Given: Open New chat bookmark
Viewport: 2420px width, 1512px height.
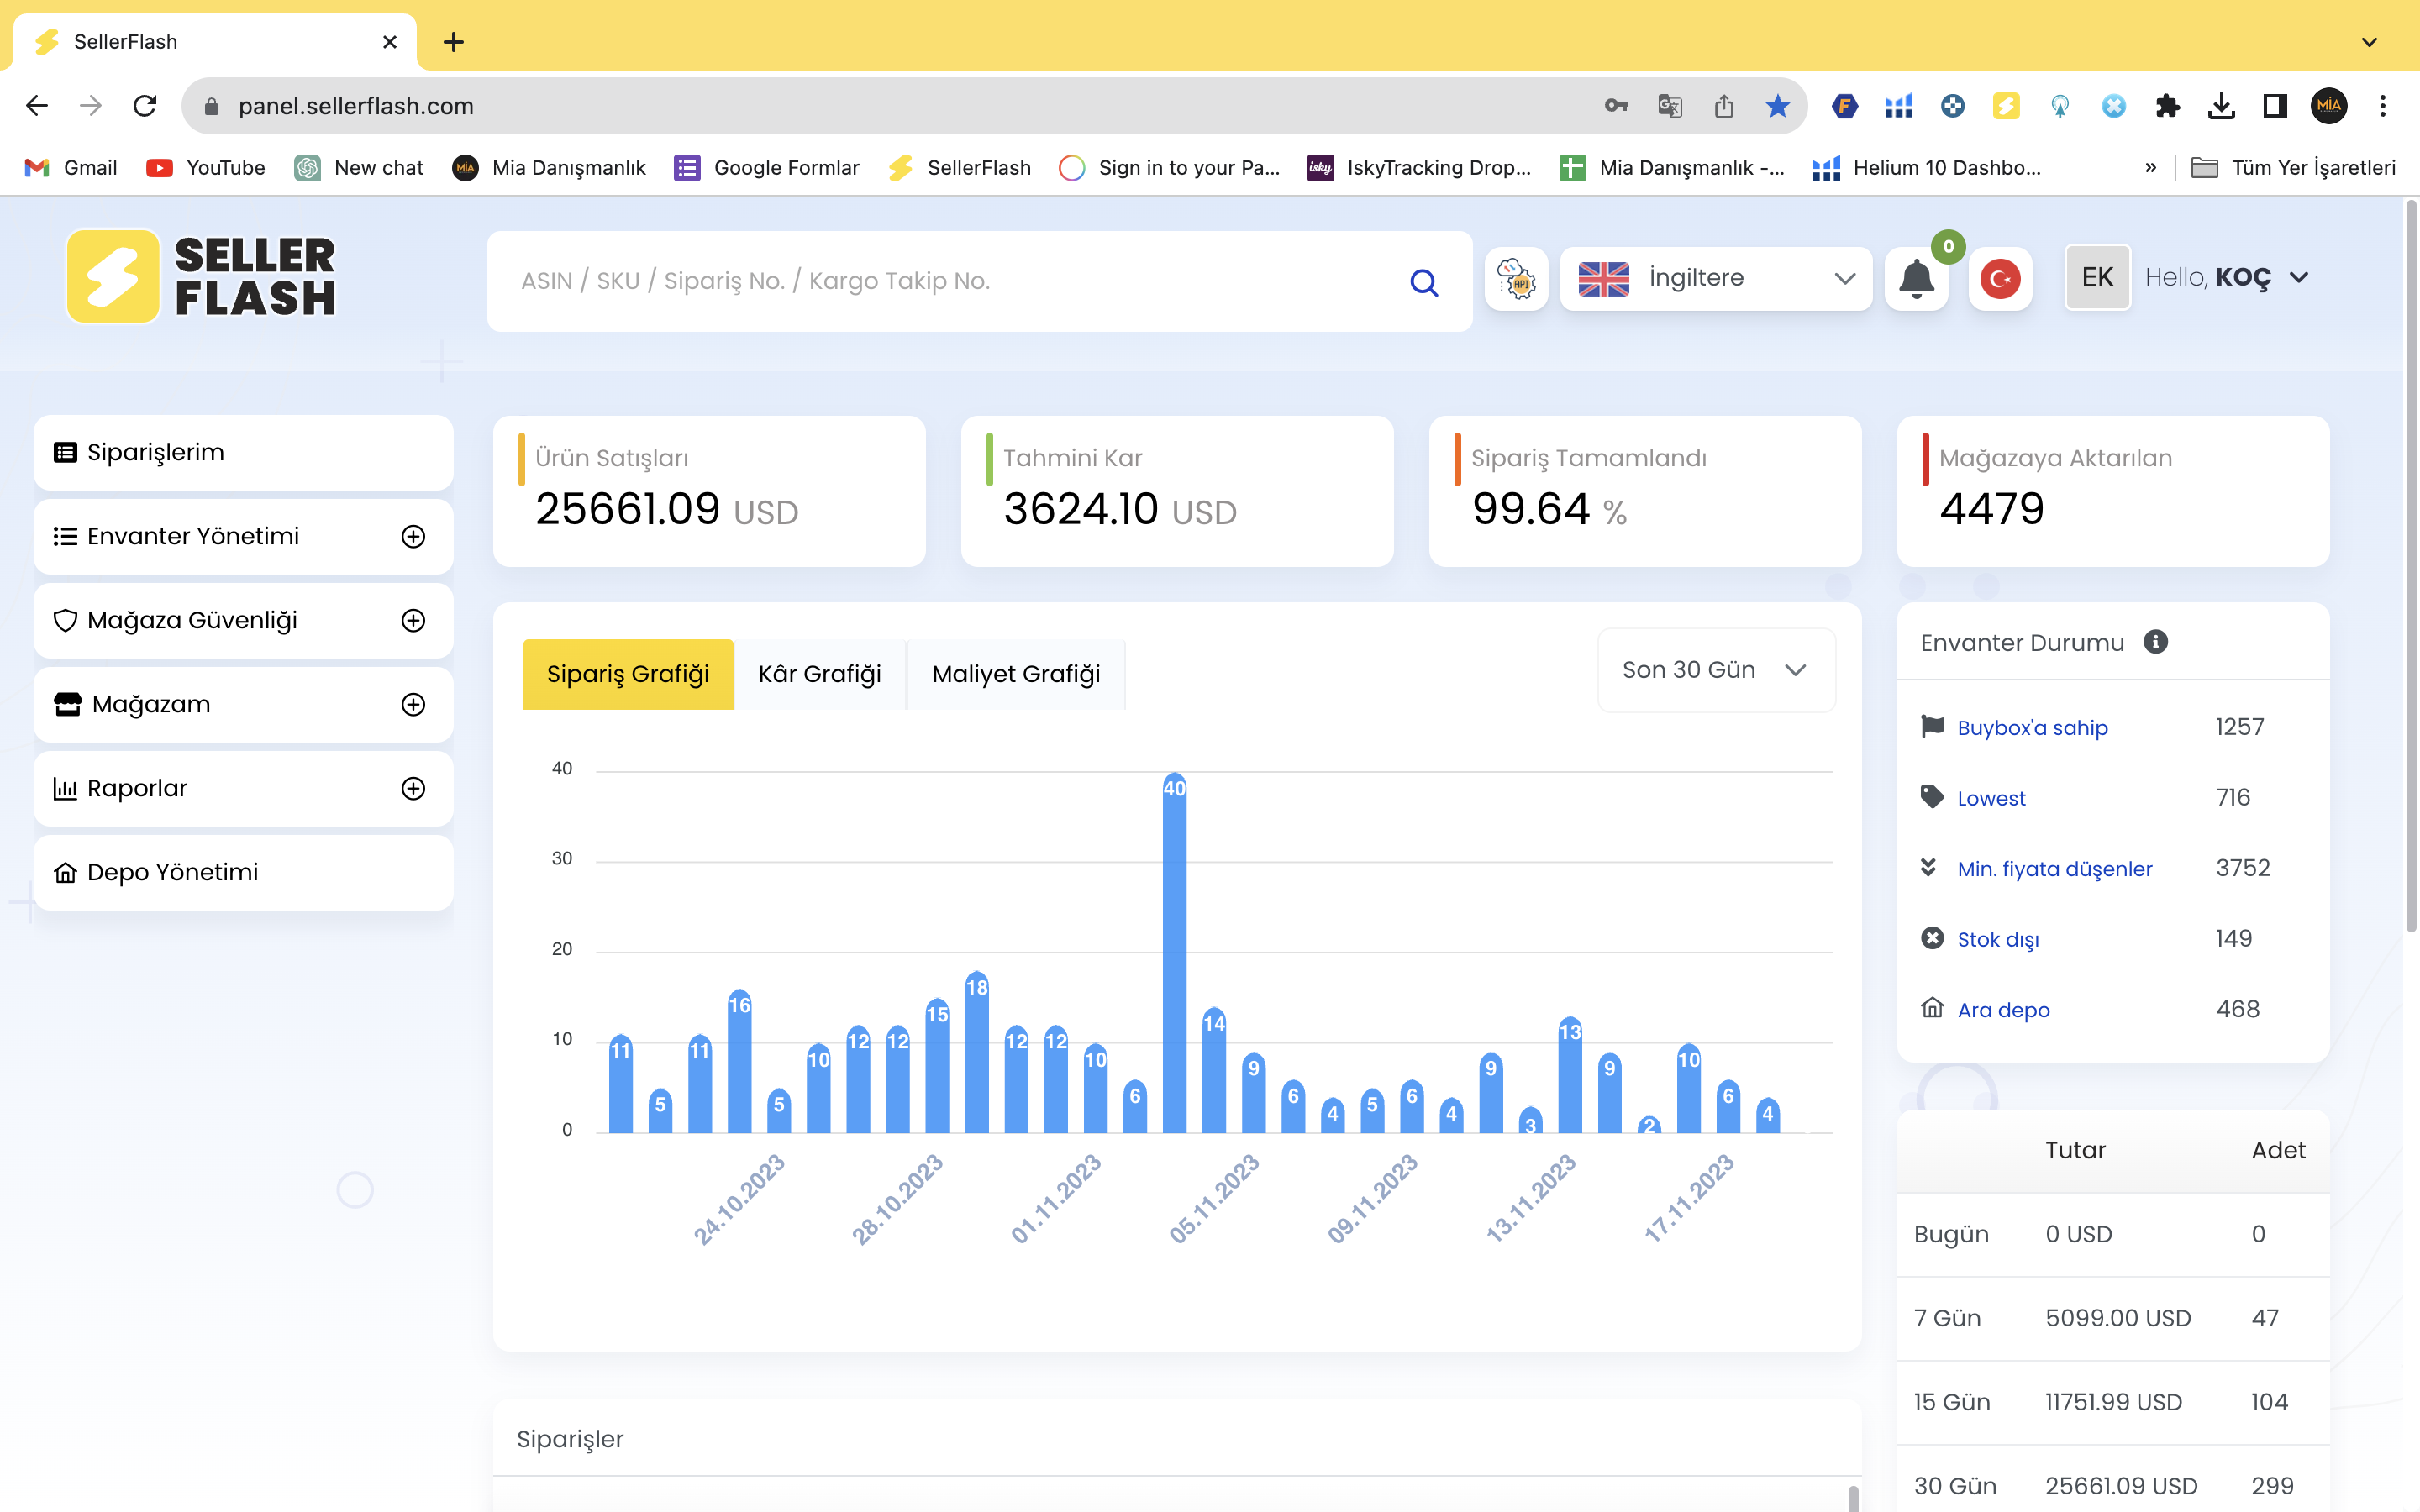Looking at the screenshot, I should 359,168.
